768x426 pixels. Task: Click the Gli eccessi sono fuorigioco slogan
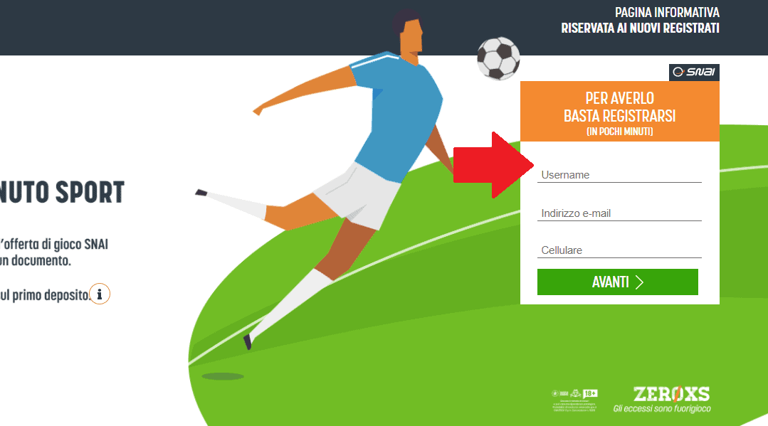[x=662, y=408]
